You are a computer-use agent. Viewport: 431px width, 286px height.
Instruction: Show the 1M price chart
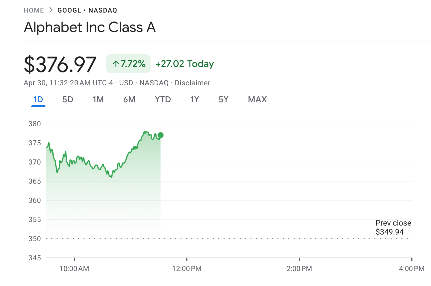[x=98, y=100]
